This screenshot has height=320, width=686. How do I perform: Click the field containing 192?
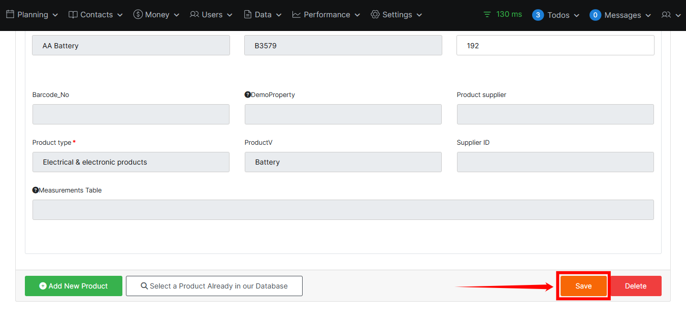tap(555, 46)
